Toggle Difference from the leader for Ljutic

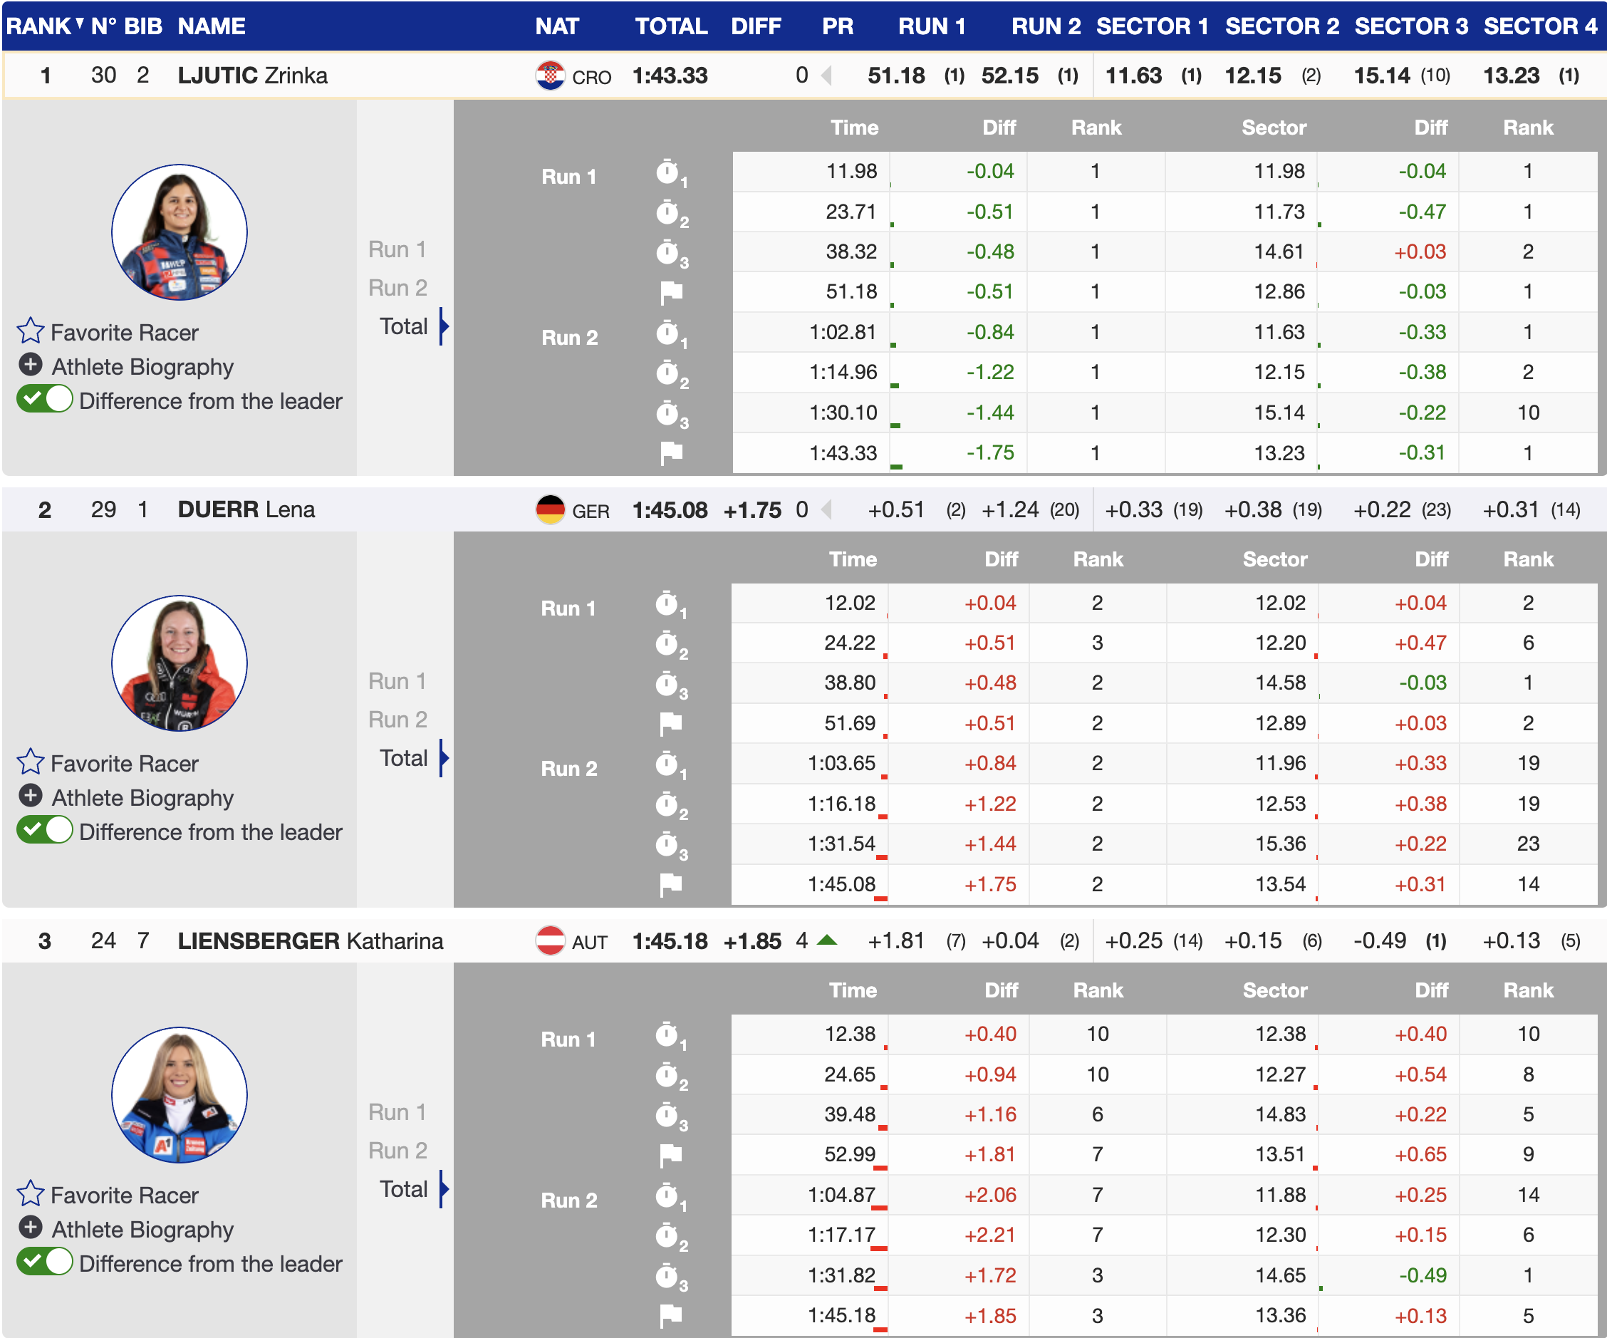45,400
